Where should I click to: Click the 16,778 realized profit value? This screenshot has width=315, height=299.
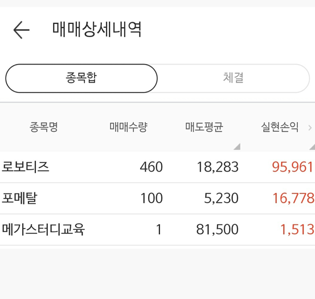click(x=293, y=198)
